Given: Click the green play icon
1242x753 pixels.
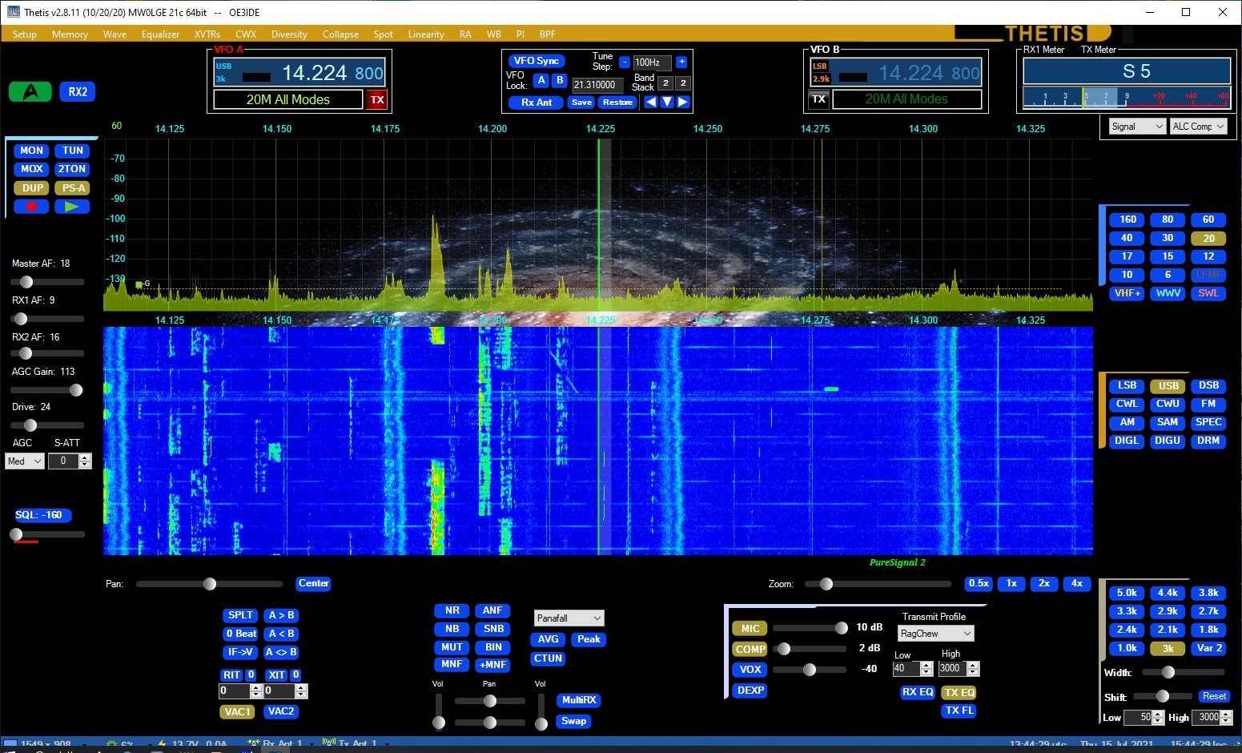Looking at the screenshot, I should [x=72, y=206].
